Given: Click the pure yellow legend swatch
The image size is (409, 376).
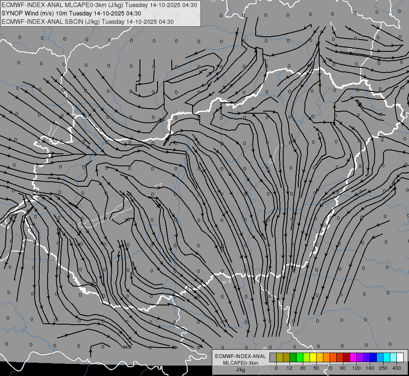Looking at the screenshot, I should coord(313,357).
